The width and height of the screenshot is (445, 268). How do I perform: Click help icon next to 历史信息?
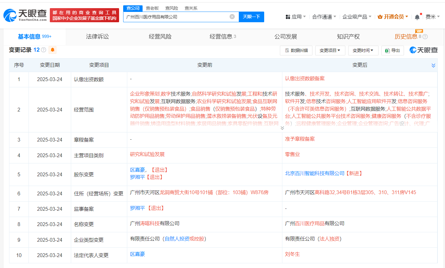[x=425, y=37]
